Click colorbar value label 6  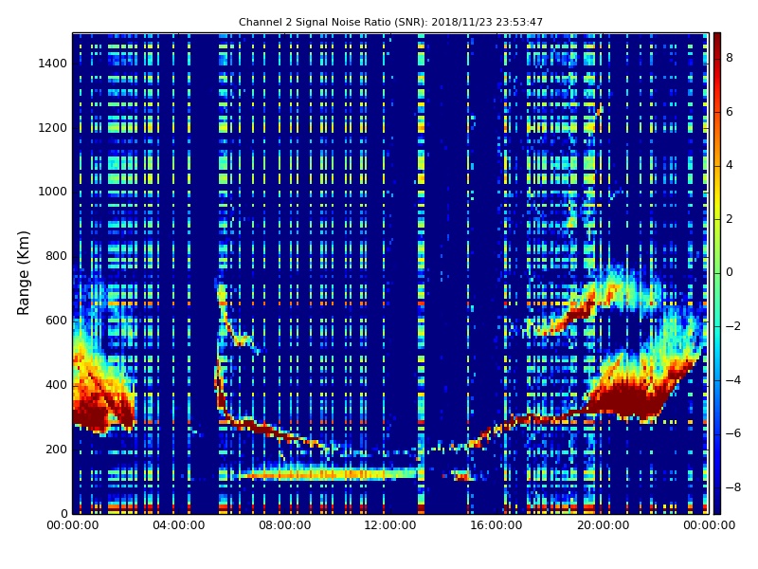pyautogui.click(x=730, y=112)
